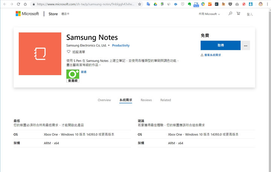Open the Google Translate extension
The height and width of the screenshot is (172, 271).
[x=148, y=4]
